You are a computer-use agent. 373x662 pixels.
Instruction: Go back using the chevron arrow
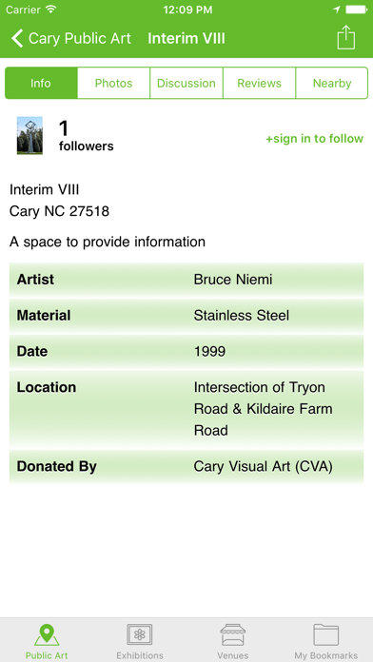point(17,38)
